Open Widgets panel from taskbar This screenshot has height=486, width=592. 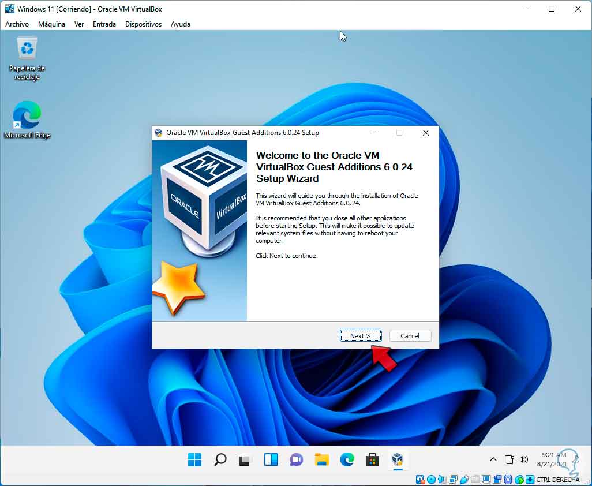coord(271,459)
